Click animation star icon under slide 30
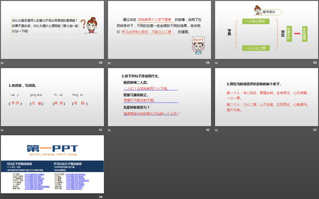 [x=216, y=63]
